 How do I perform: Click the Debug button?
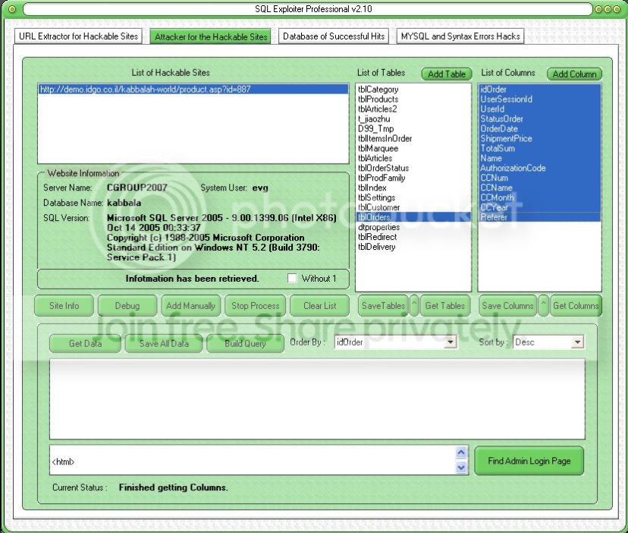pos(127,306)
